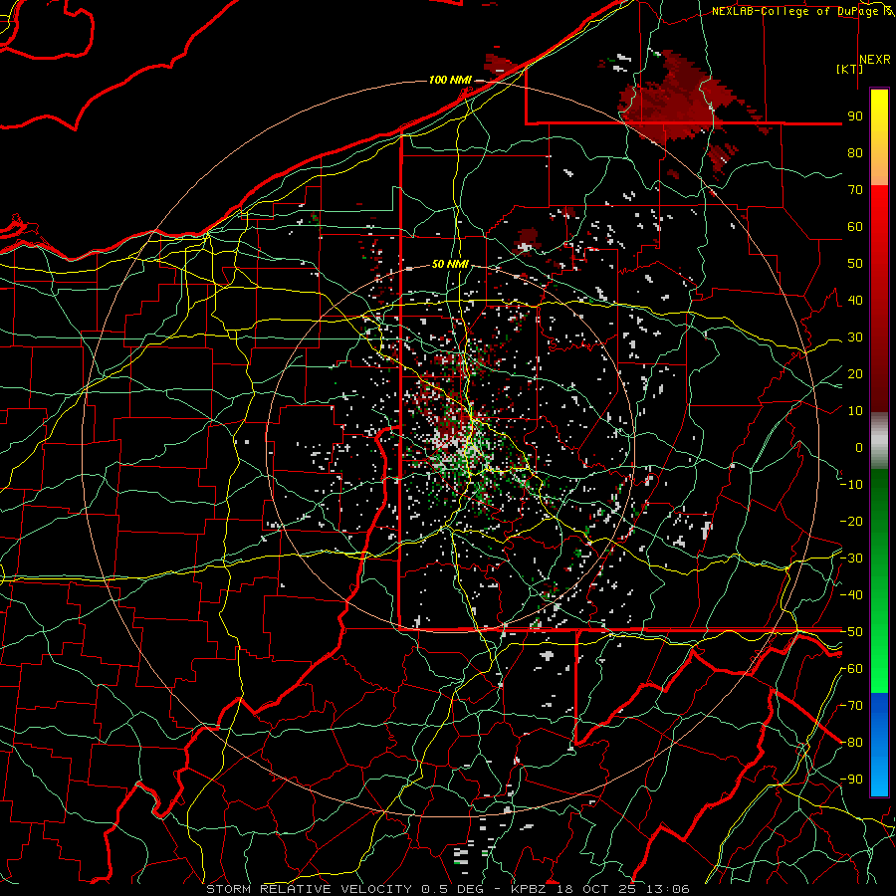Select the 90 value on the velocity scale
This screenshot has width=896, height=896.
(855, 116)
